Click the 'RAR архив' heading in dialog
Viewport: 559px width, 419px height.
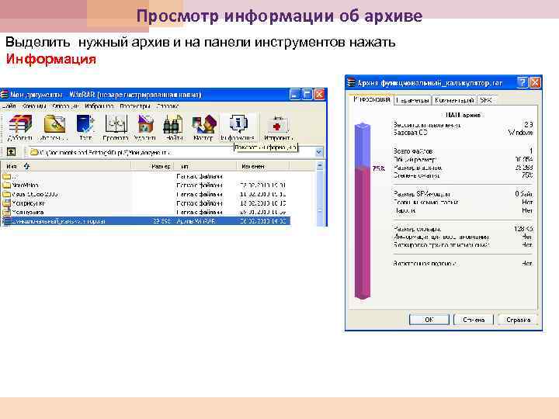click(x=463, y=115)
